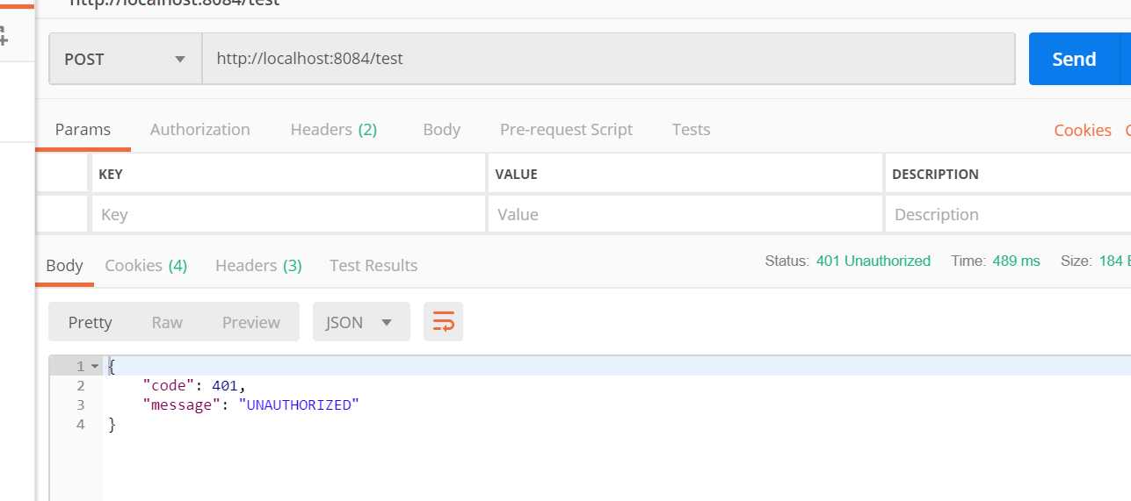Focus the request URL field
The height and width of the screenshot is (501, 1131).
608,59
